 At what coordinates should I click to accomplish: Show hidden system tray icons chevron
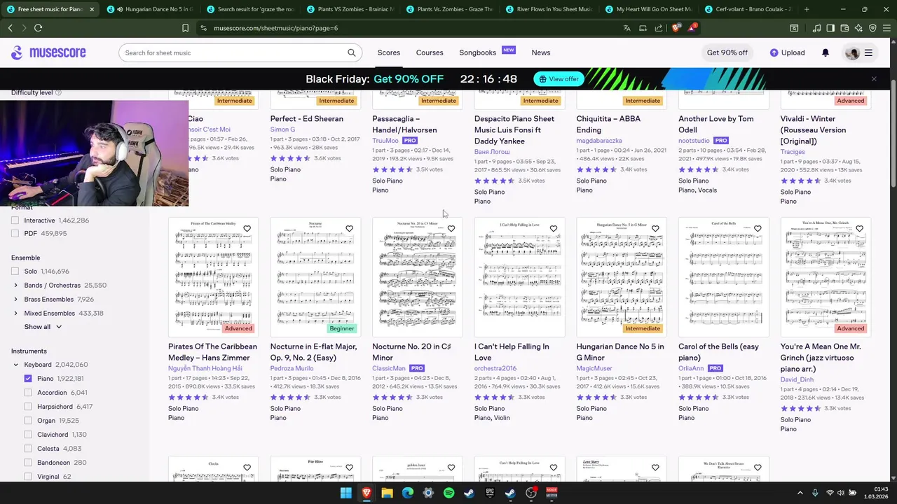[x=799, y=493]
